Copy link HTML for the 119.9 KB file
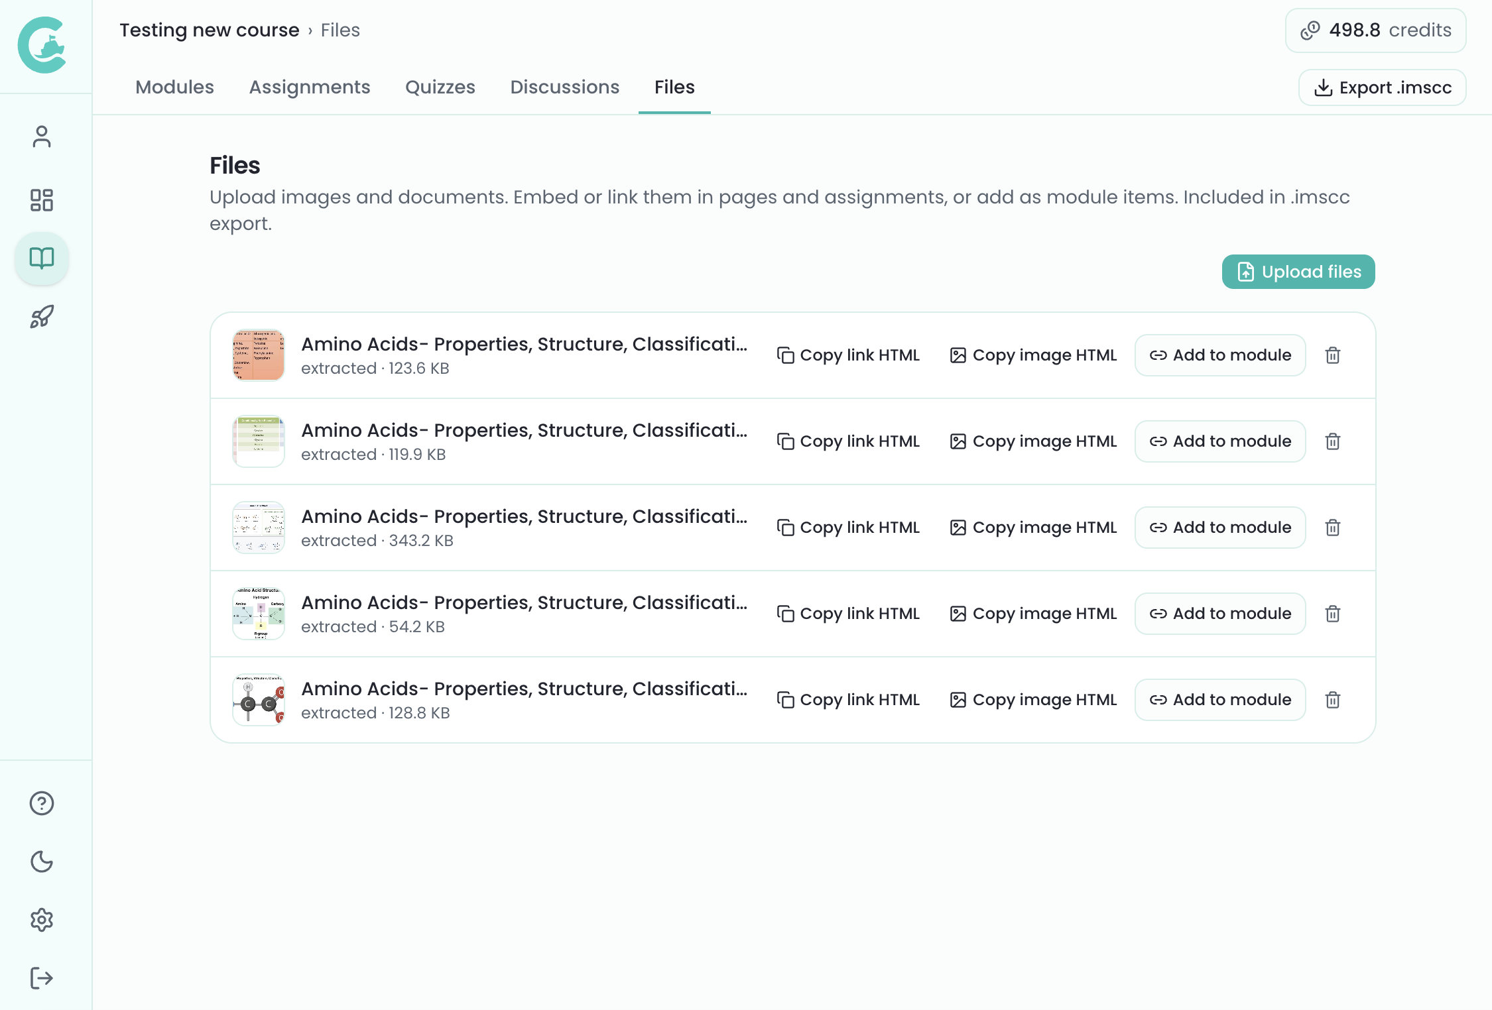The image size is (1492, 1010). click(x=848, y=441)
